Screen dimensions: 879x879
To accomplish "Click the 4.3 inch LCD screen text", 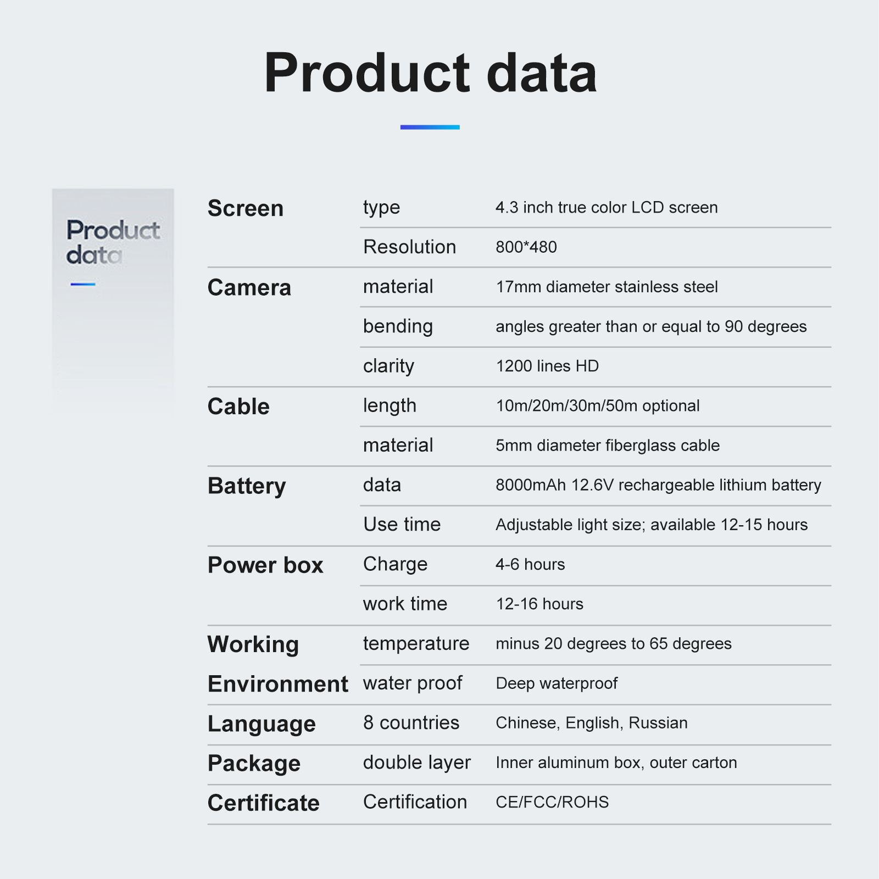I will [607, 208].
